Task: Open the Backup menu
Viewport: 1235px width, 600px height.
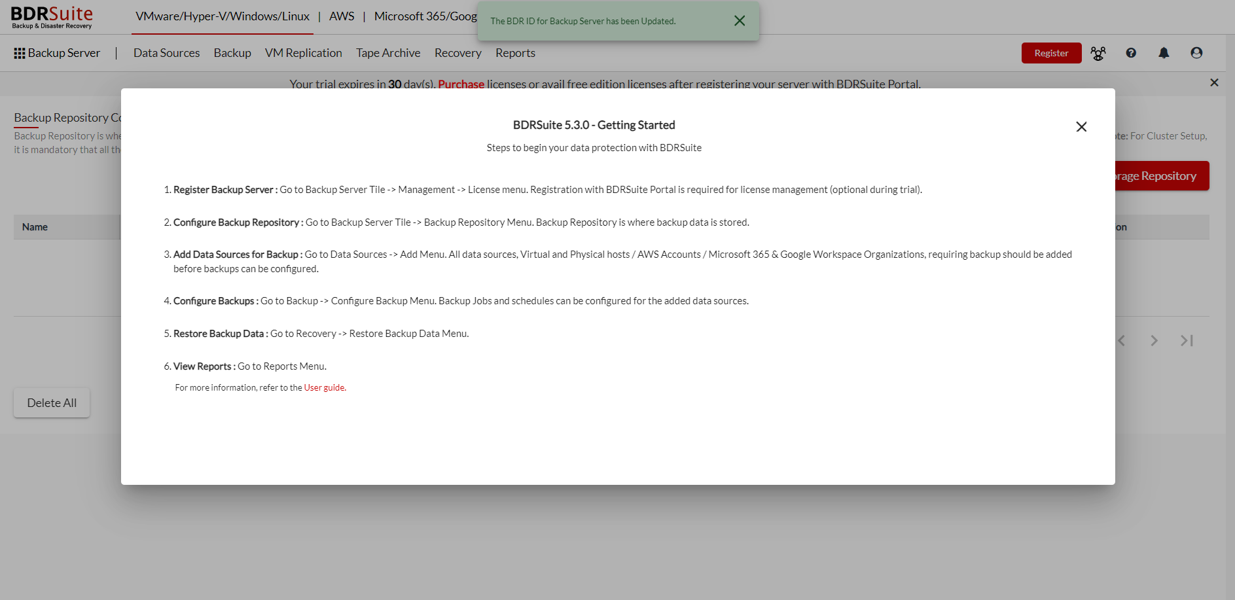Action: click(232, 53)
